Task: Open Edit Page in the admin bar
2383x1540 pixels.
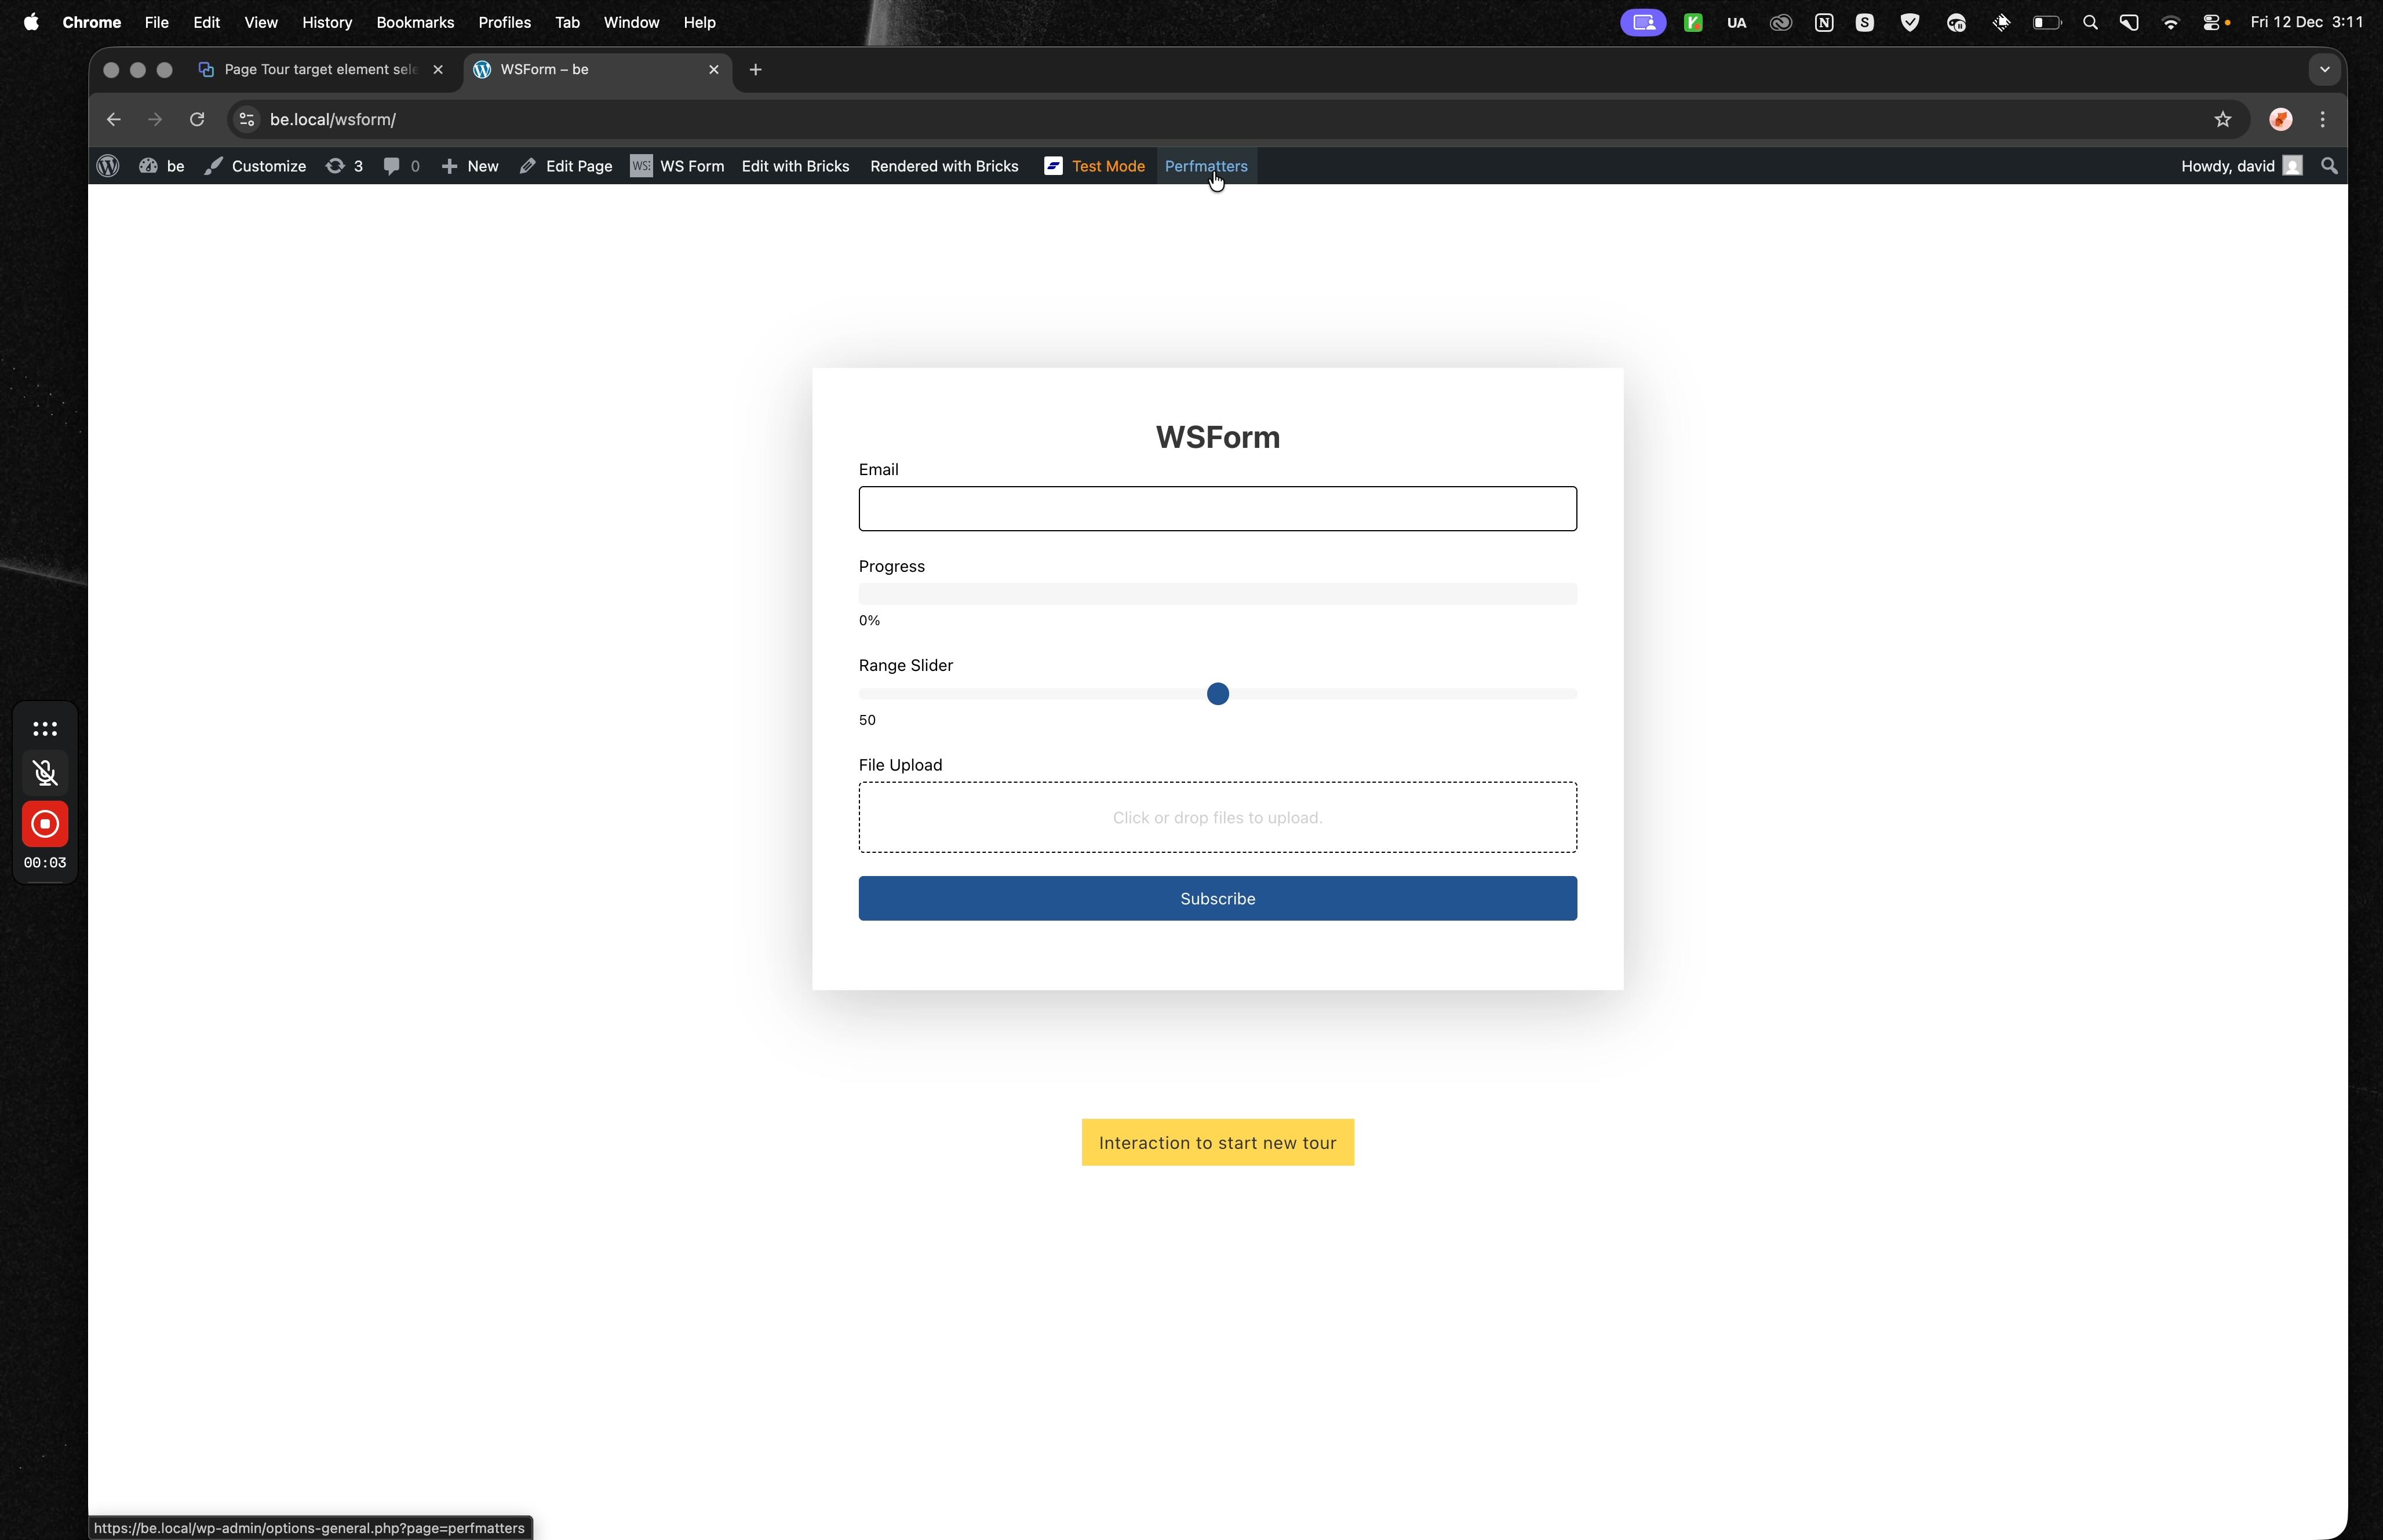Action: [x=566, y=166]
